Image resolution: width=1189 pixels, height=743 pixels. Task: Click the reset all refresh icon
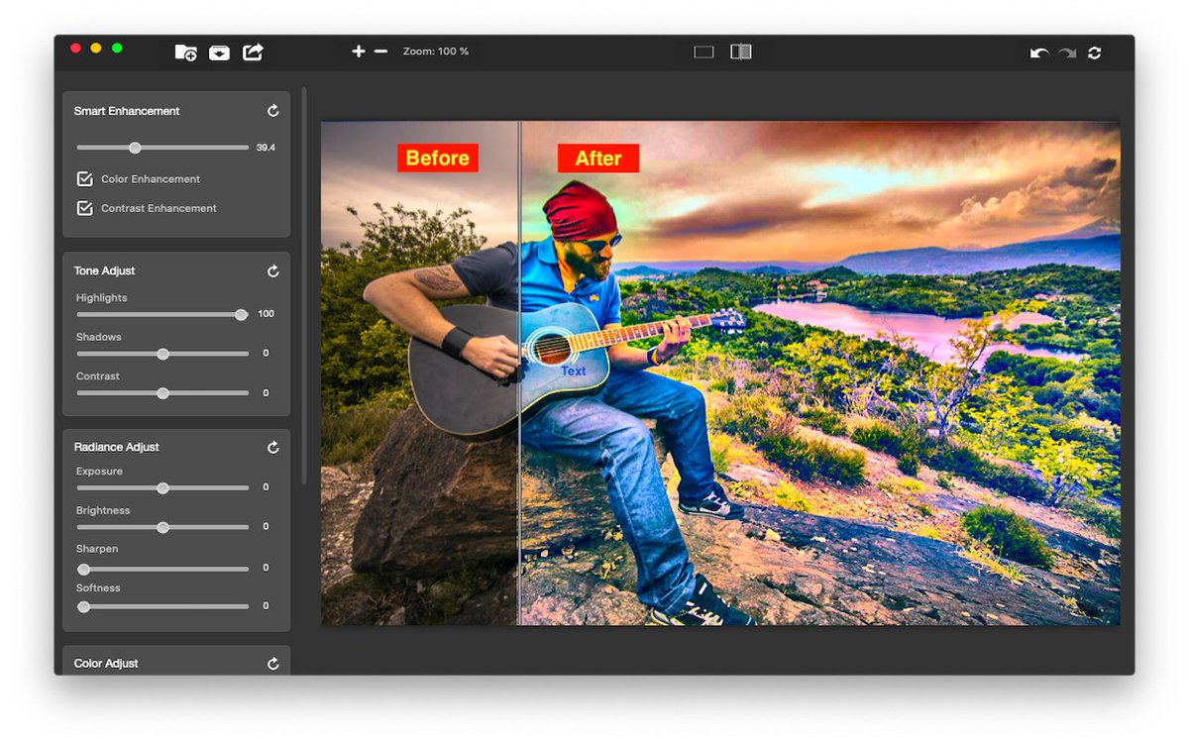coord(1094,53)
